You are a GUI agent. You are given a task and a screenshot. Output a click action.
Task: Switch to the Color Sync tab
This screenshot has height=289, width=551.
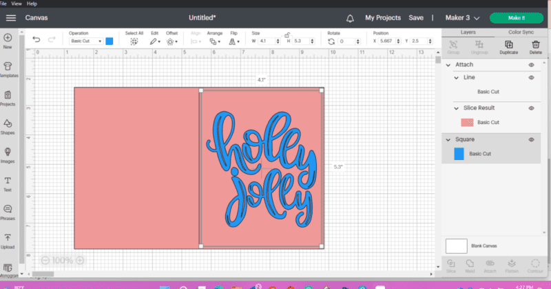pyautogui.click(x=521, y=32)
